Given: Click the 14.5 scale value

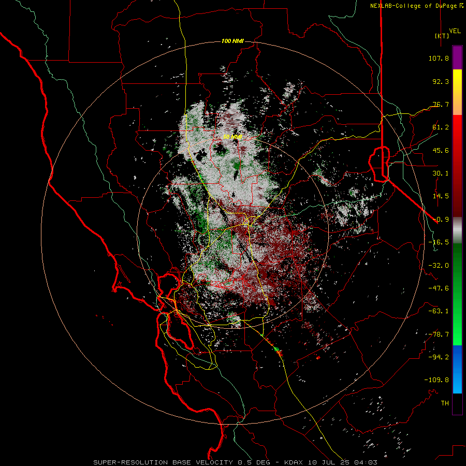Looking at the screenshot, I should (x=441, y=196).
